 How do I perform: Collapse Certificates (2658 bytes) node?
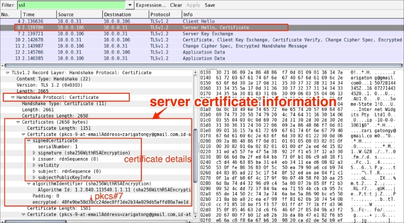click(x=18, y=122)
